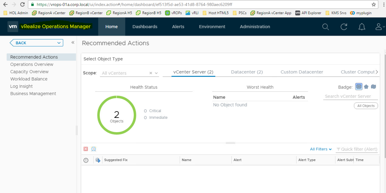386x193 pixels.
Task: Open the HOL Admin bookmark folder
Action: [16, 13]
